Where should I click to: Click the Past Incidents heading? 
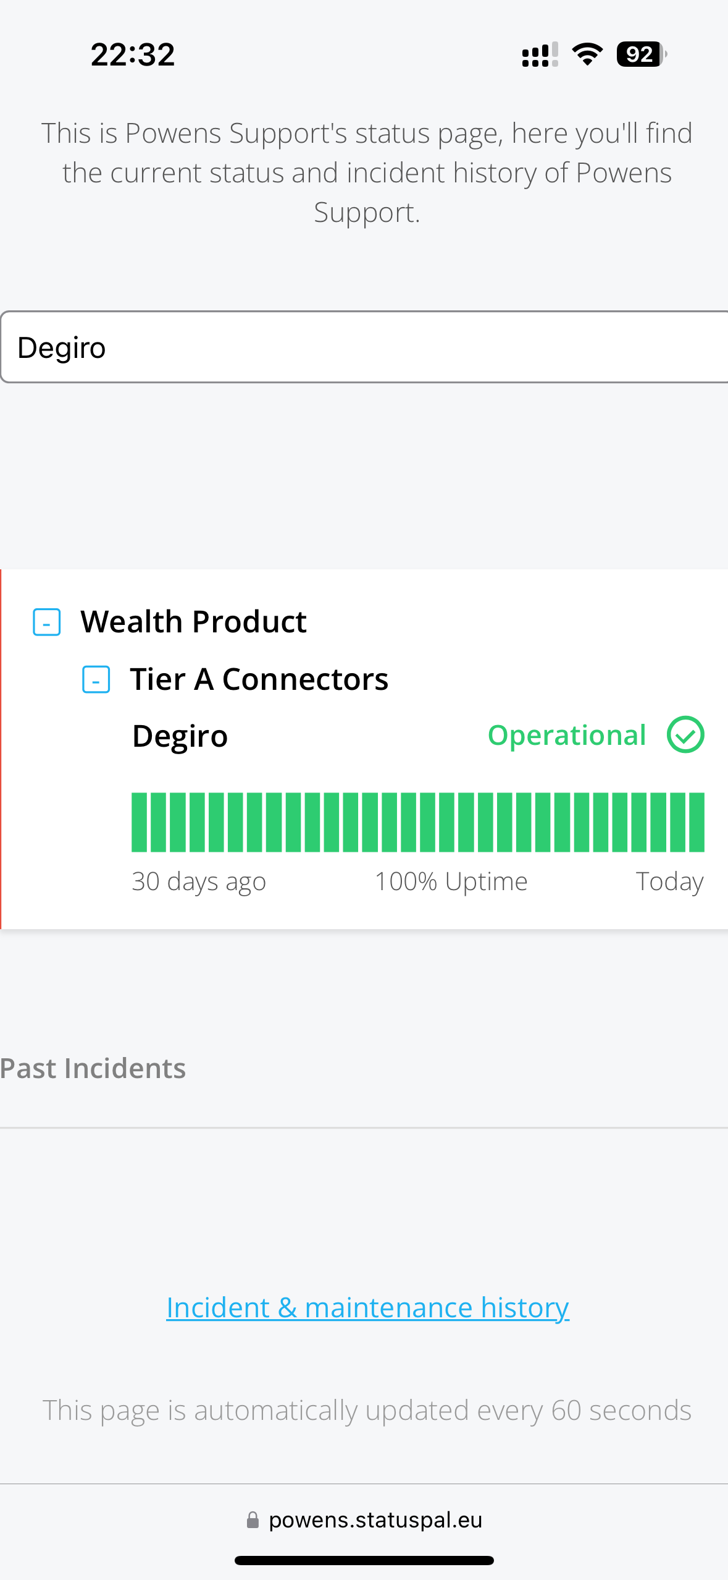tap(93, 1068)
